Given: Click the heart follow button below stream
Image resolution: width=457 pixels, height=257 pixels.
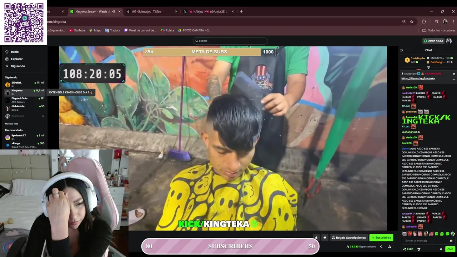Looking at the screenshot, I should pyautogui.click(x=325, y=238).
